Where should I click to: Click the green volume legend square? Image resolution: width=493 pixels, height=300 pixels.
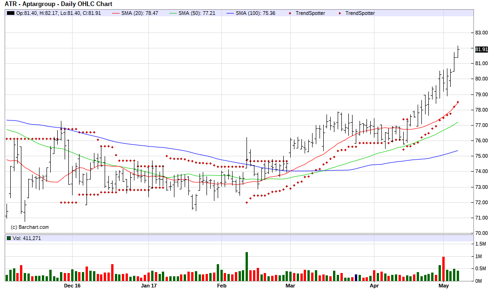pos(9,238)
